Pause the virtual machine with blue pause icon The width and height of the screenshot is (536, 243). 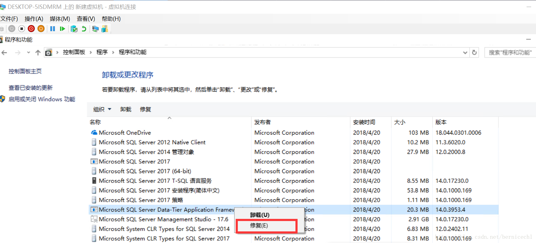52,29
